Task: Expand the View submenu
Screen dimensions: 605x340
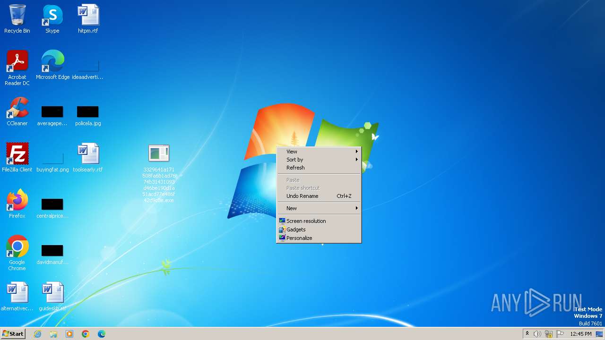Action: (x=319, y=152)
